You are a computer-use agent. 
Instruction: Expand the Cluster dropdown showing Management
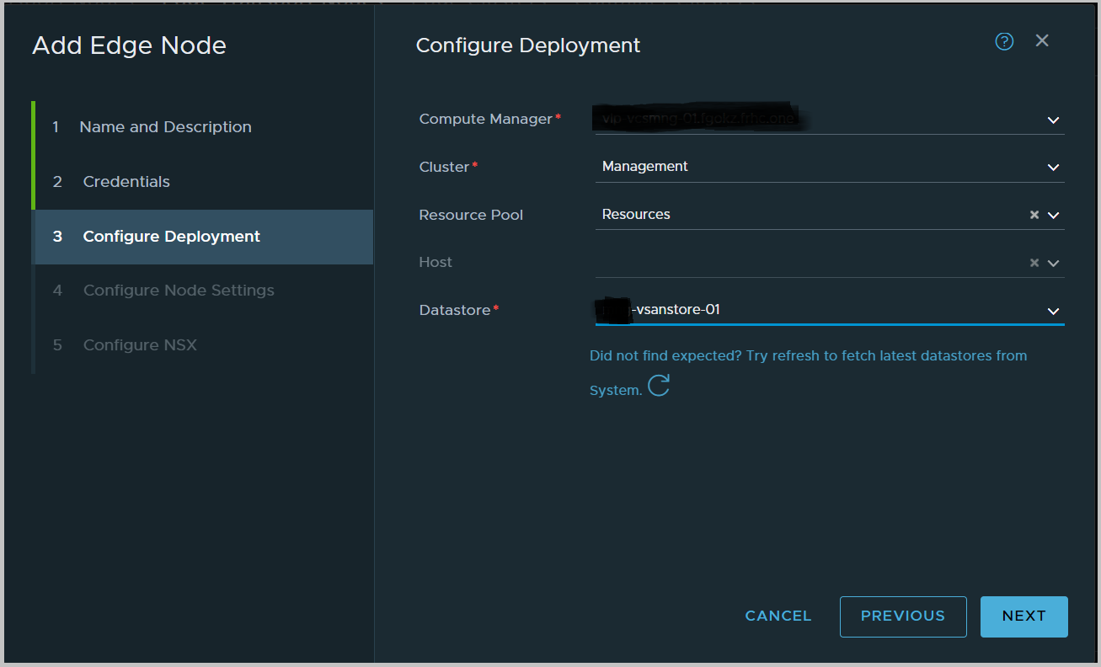pyautogui.click(x=1053, y=167)
